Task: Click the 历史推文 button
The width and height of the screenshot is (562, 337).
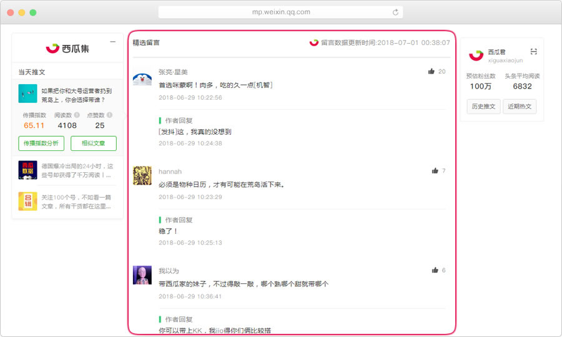Action: tap(483, 106)
